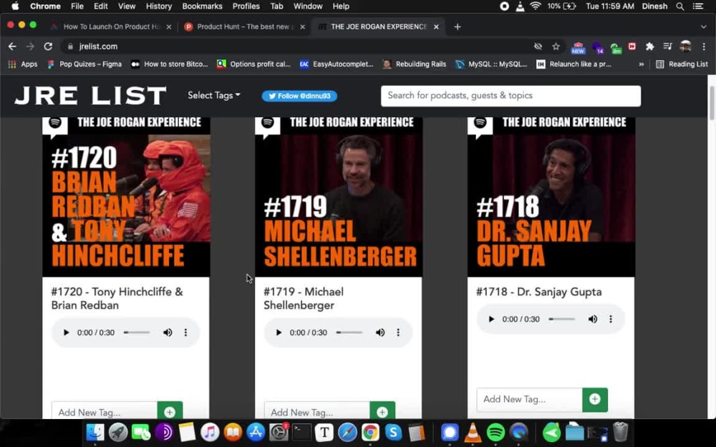Open the #1720 - Tony Hinchcliffe & Brian Redban title

click(x=117, y=299)
